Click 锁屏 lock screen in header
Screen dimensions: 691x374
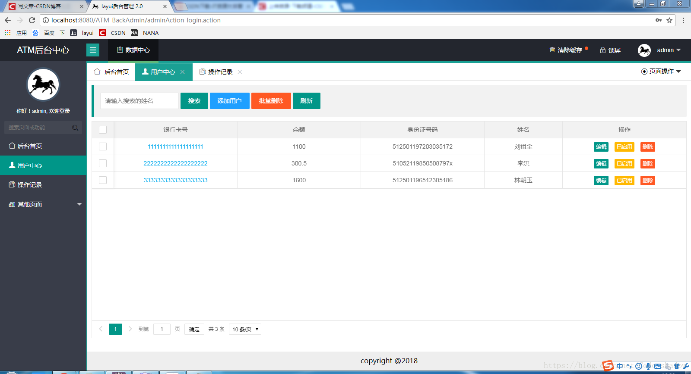click(610, 50)
